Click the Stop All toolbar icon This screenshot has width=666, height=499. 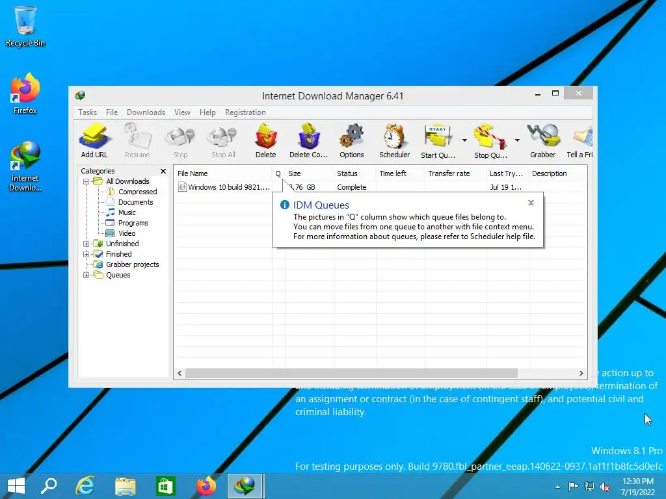[224, 141]
